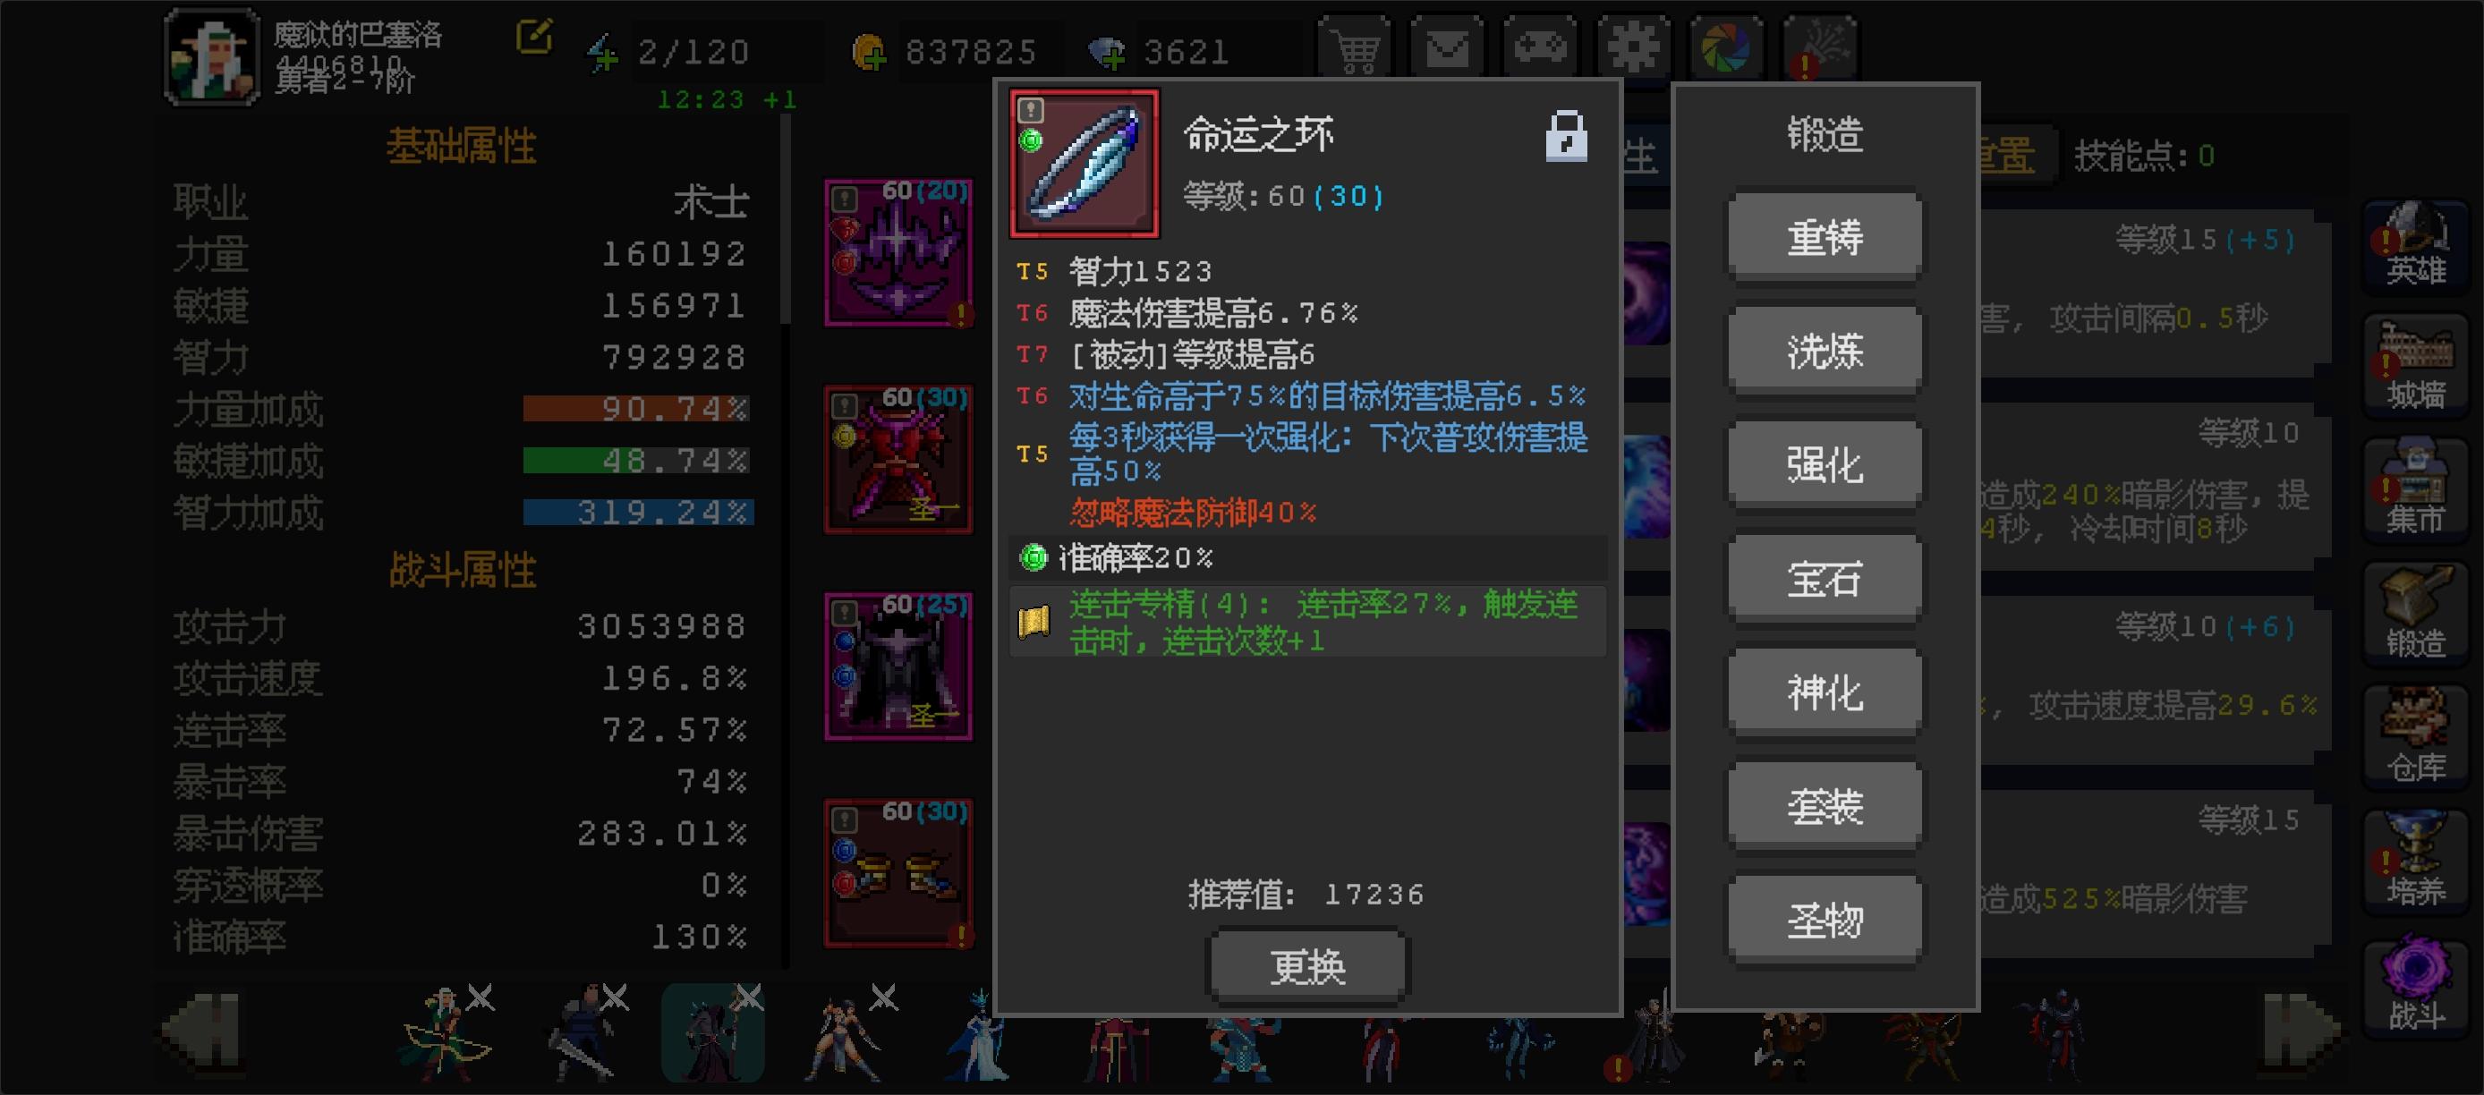The width and height of the screenshot is (2484, 1095).
Task: Open 城墙 sidebar icon
Action: pyautogui.click(x=2415, y=369)
